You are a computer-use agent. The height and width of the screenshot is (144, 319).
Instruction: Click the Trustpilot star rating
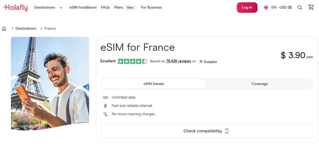point(132,61)
